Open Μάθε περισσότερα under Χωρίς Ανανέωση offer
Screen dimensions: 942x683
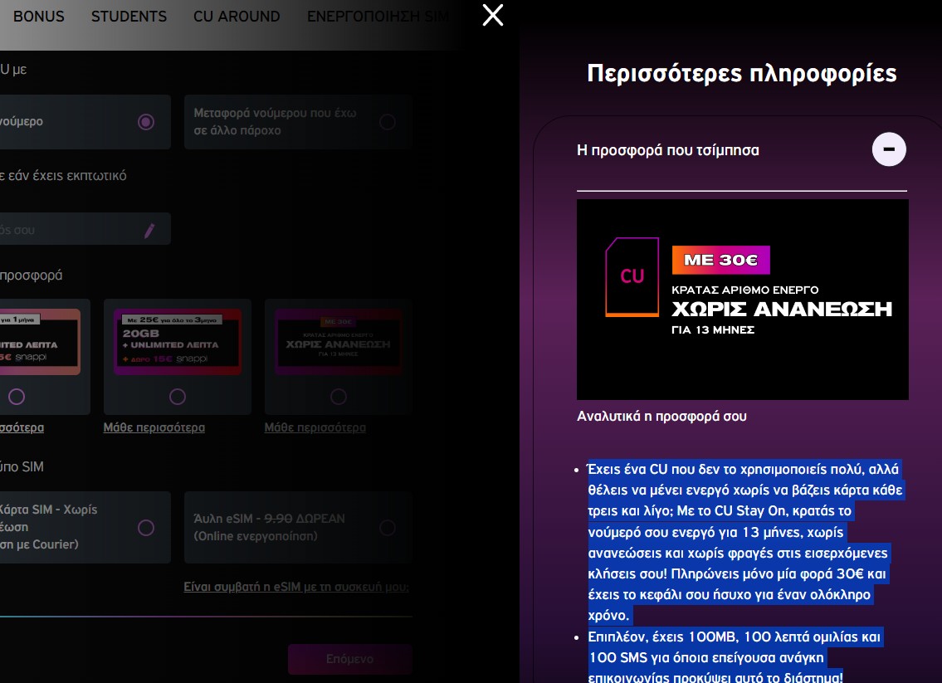click(315, 428)
